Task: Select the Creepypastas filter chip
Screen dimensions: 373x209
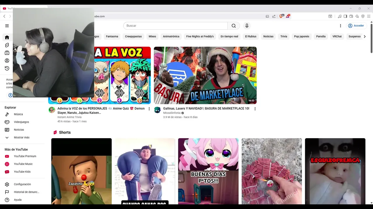Action: [x=133, y=37]
